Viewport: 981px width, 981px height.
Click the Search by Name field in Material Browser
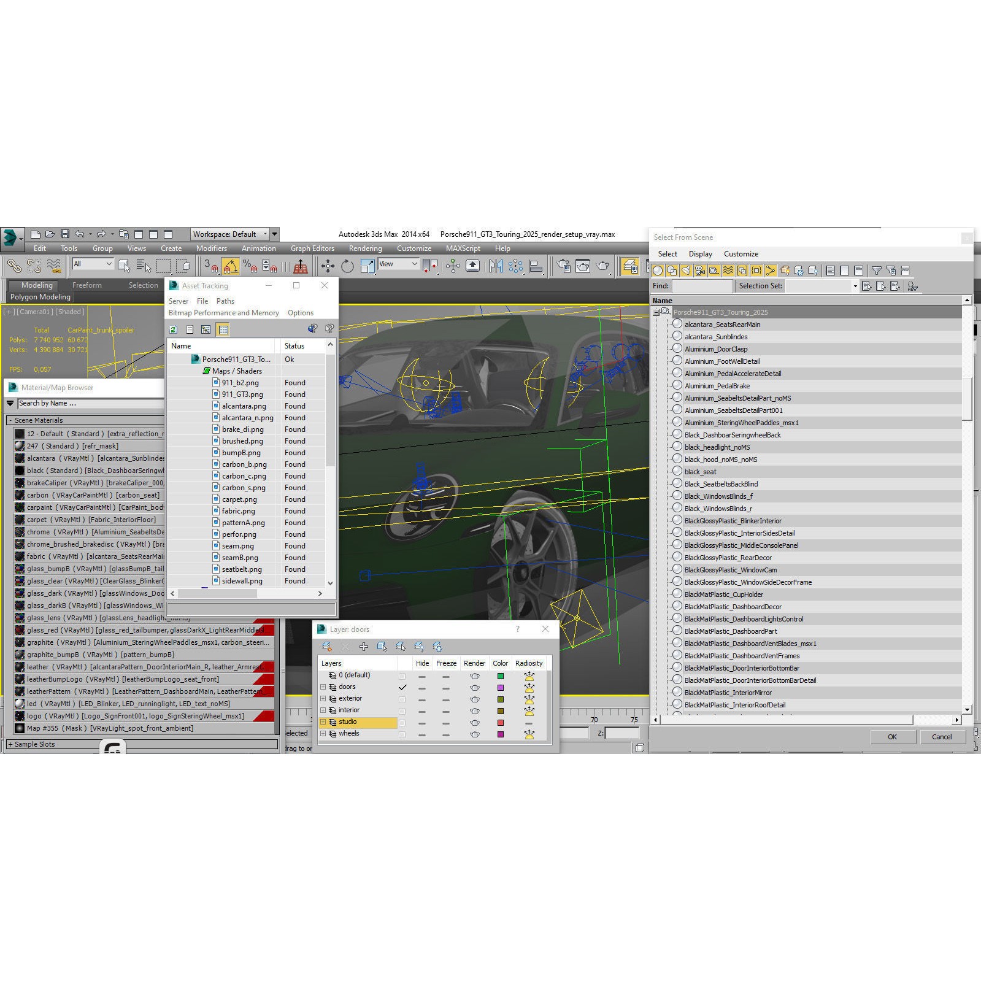pyautogui.click(x=90, y=403)
